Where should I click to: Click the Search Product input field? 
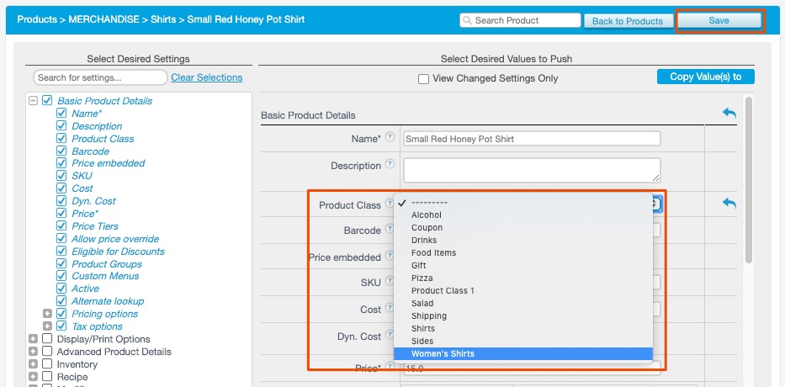[520, 20]
